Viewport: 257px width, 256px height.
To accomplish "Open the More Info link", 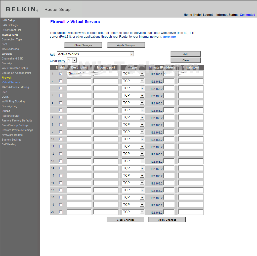I will pos(169,37).
